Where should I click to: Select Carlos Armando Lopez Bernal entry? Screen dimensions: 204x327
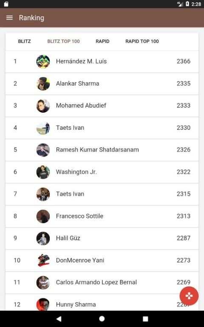click(102, 283)
